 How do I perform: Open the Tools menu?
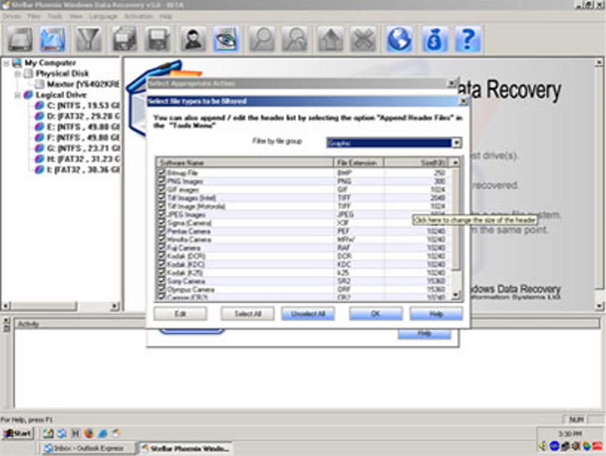point(55,17)
